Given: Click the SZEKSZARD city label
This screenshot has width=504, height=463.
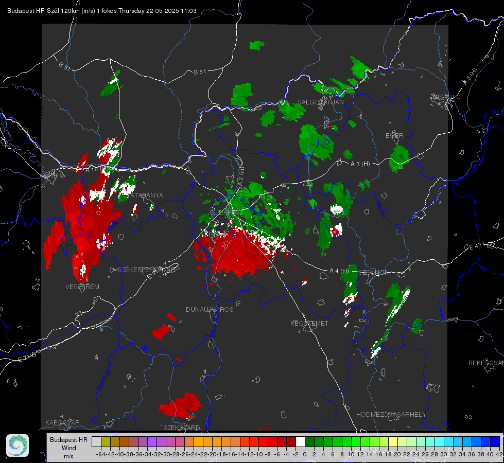Looking at the screenshot, I should pos(182,428).
